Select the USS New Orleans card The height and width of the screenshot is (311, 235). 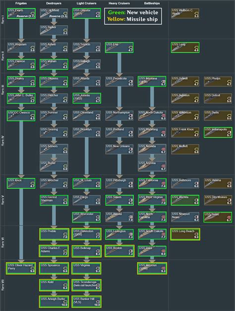click(119, 149)
